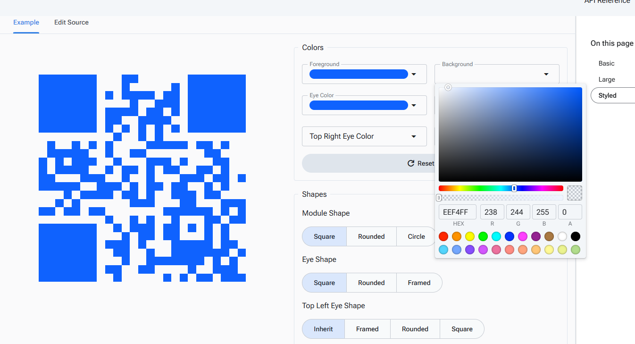
Task: Switch to the Edit Source tab
Action: (x=71, y=22)
